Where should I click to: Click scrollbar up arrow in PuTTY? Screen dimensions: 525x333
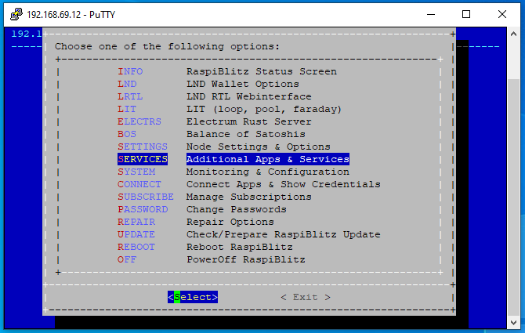point(513,34)
